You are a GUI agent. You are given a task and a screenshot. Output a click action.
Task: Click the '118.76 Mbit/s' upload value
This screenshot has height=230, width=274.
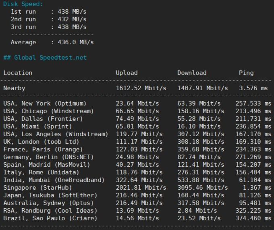[139, 172]
